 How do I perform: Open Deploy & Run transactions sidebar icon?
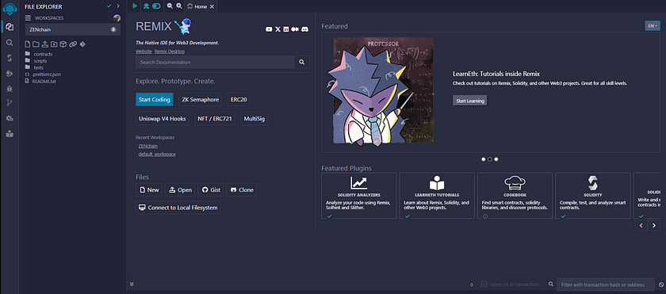click(10, 74)
